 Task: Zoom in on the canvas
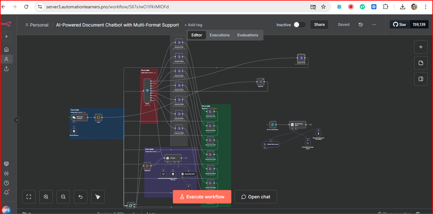coord(46,197)
